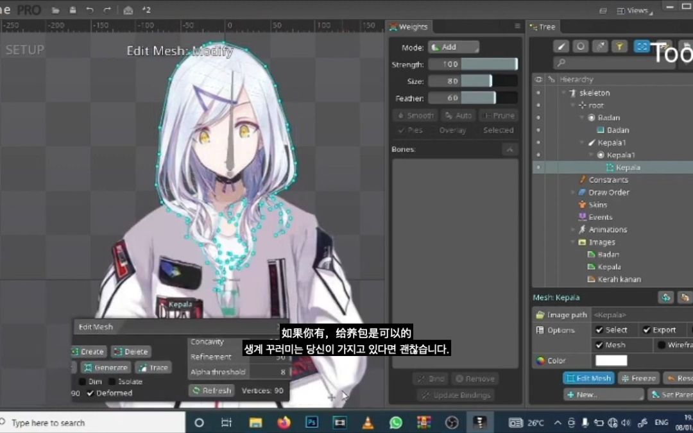Collapse the skeleton tree node
The height and width of the screenshot is (433, 693).
click(x=563, y=93)
